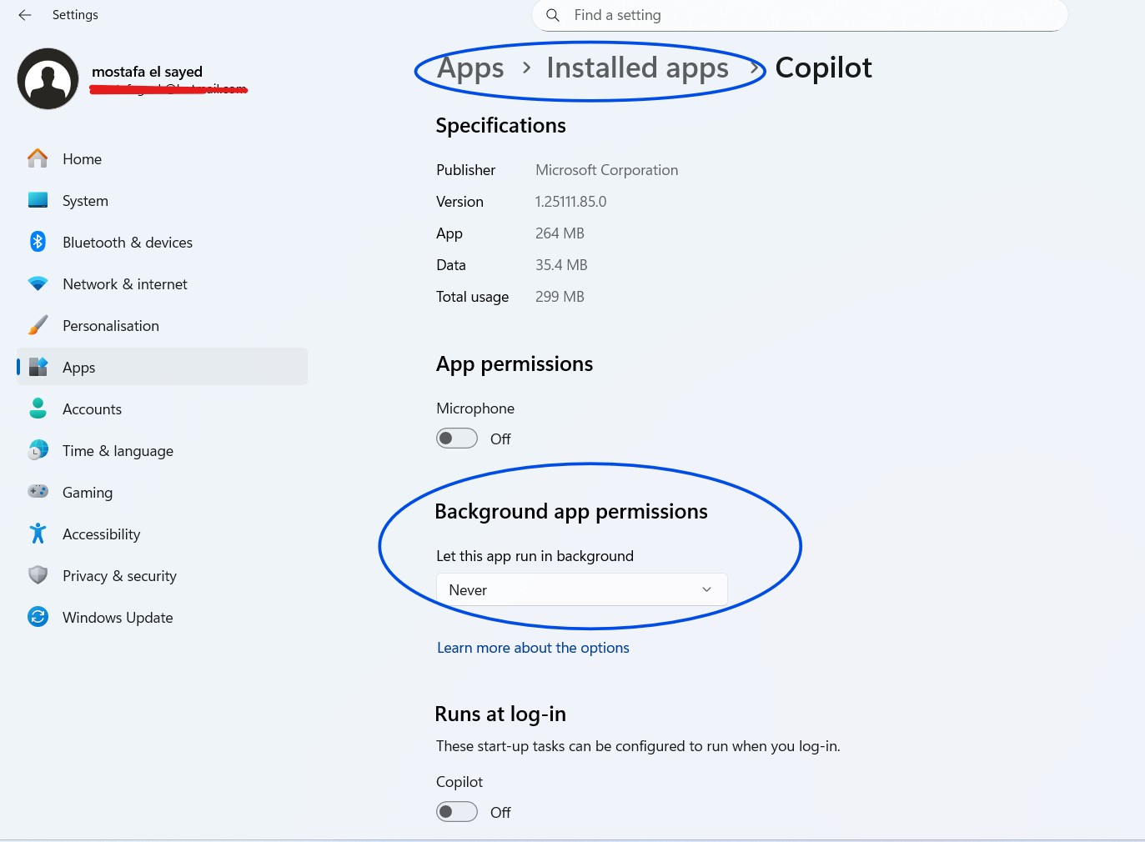This screenshot has height=842, width=1145.
Task: Open the background run 'Never' dropdown
Action: [581, 589]
